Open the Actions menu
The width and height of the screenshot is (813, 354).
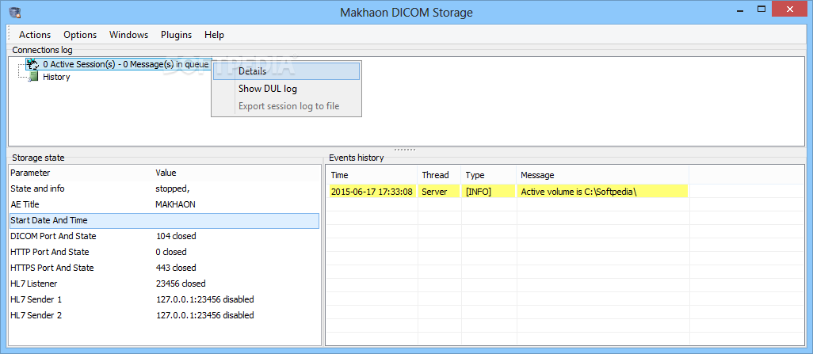click(x=35, y=35)
